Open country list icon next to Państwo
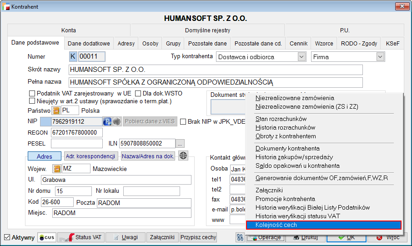Viewport: 412px width, 246px height. coord(56,110)
